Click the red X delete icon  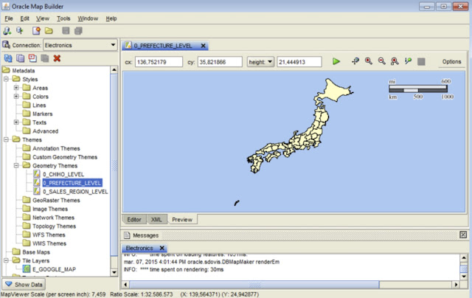[x=57, y=58]
